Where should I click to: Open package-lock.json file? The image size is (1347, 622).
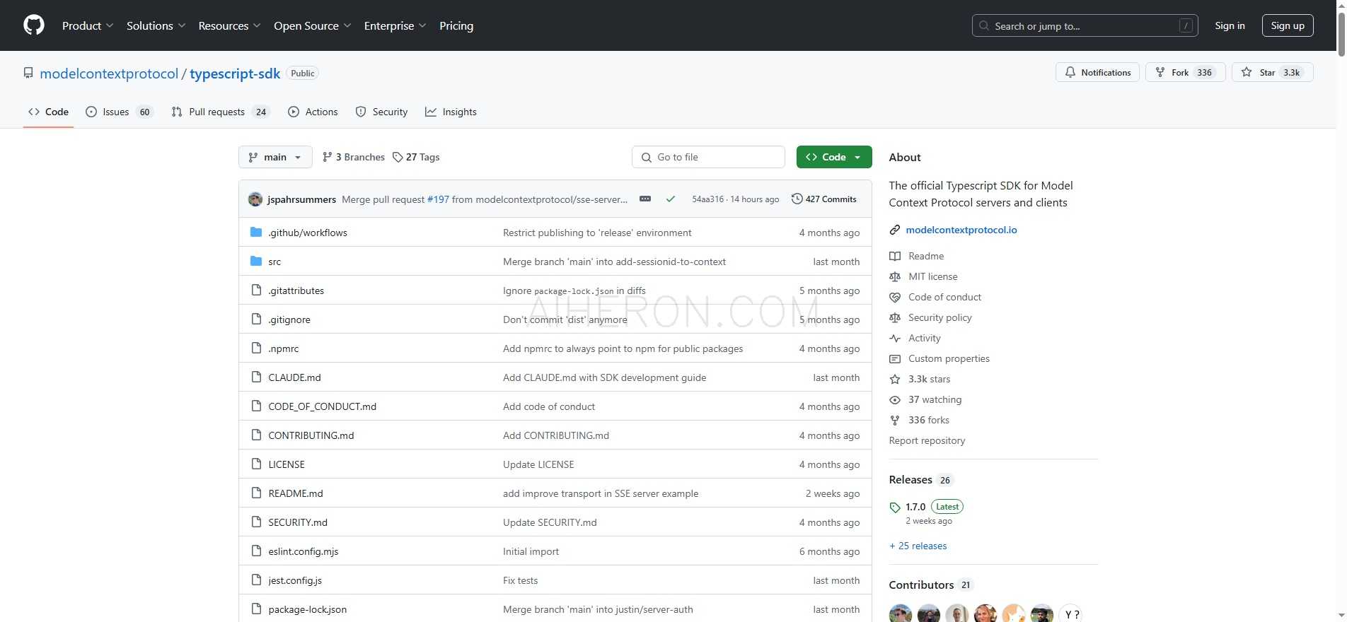click(x=308, y=609)
